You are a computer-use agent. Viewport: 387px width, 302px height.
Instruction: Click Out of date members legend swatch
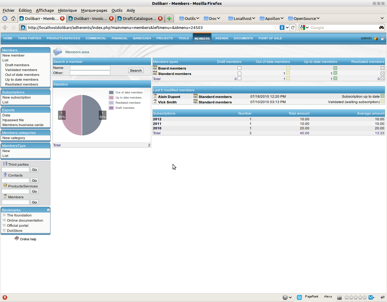click(x=111, y=93)
